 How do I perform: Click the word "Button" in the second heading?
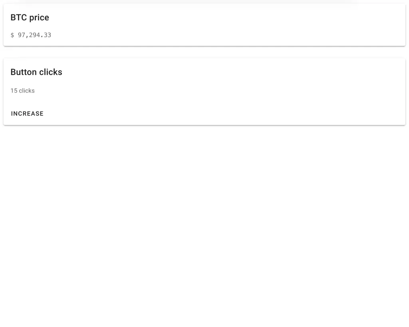[x=24, y=72]
